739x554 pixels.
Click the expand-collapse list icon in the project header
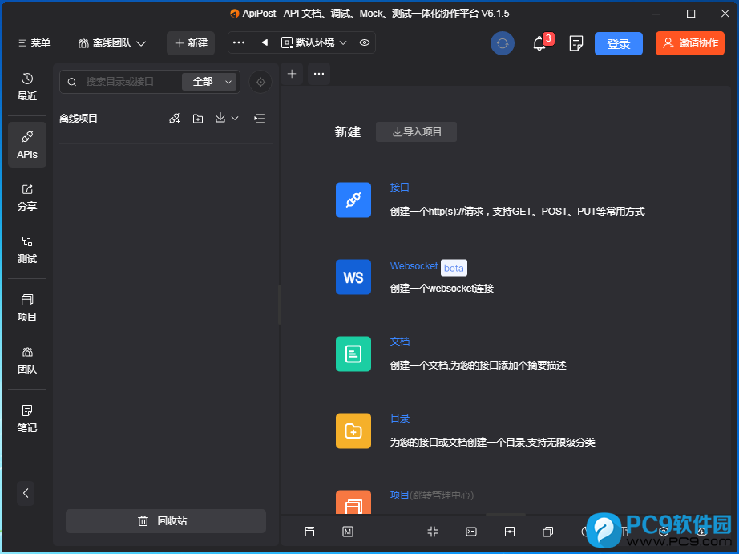click(259, 119)
